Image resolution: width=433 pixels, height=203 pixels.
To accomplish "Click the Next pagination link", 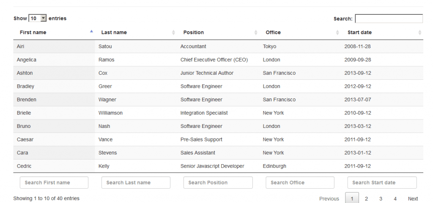I will click(x=413, y=199).
